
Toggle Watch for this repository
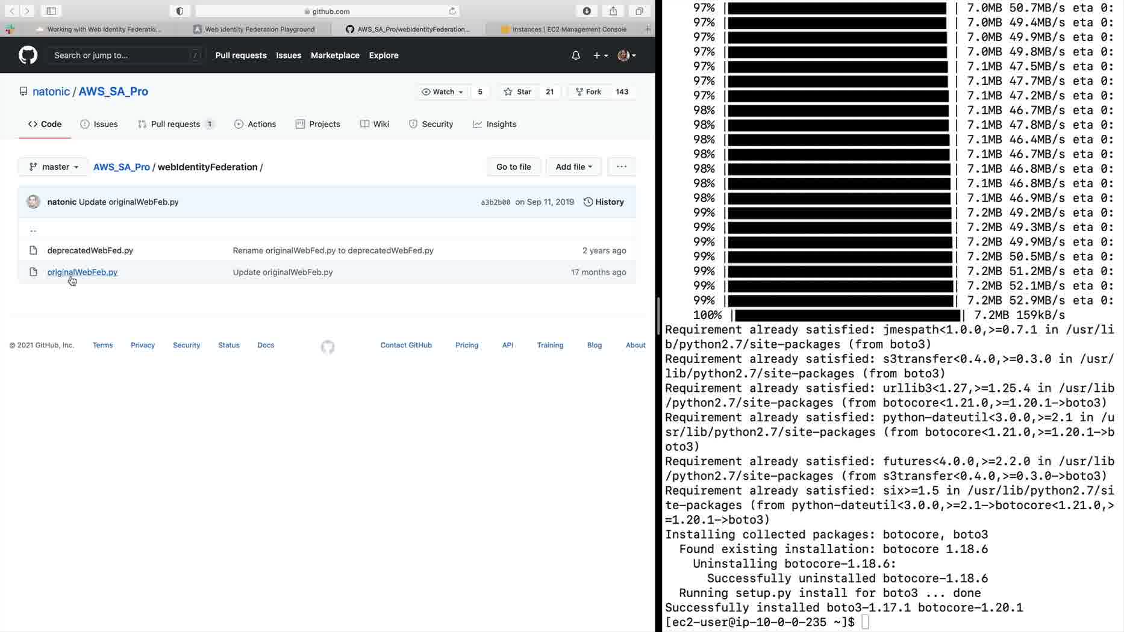(443, 91)
